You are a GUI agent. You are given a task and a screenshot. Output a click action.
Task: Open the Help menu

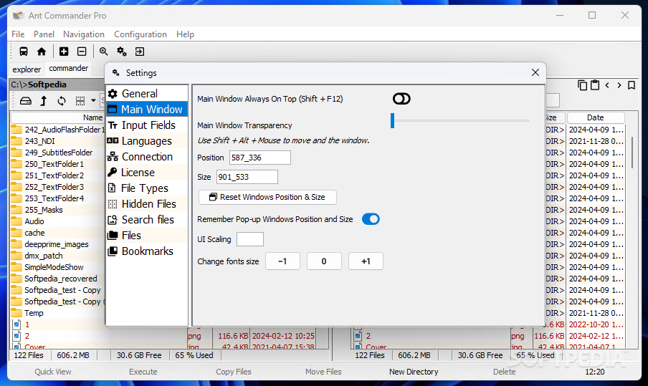pyautogui.click(x=185, y=34)
